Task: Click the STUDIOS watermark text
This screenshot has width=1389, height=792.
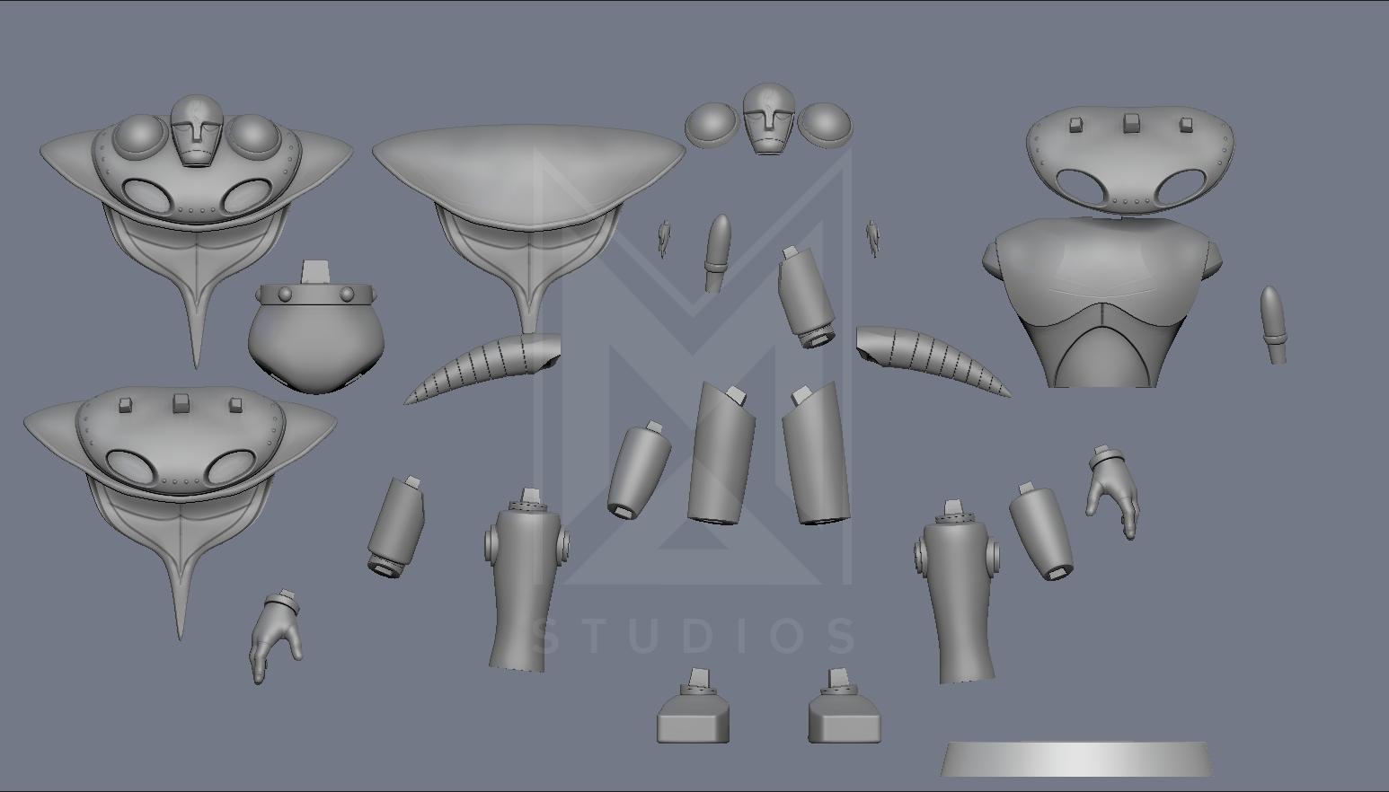Action: click(694, 636)
